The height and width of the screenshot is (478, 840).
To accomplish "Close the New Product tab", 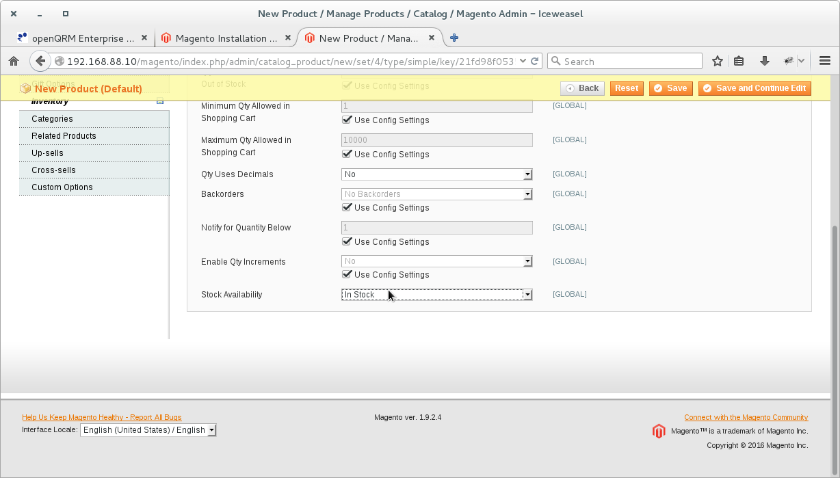I will (432, 38).
